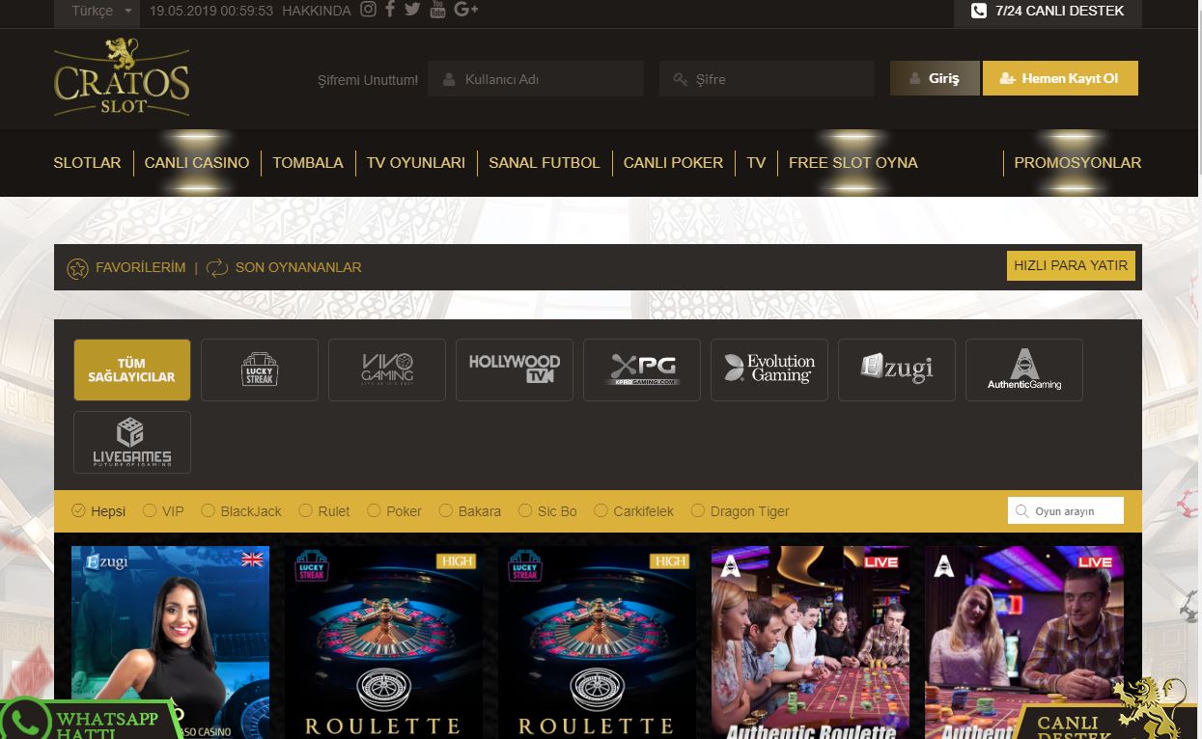
Task: Choose the Ezugi provider logo
Action: (x=897, y=369)
